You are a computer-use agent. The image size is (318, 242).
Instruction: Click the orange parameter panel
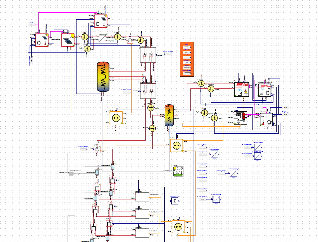[x=187, y=59]
